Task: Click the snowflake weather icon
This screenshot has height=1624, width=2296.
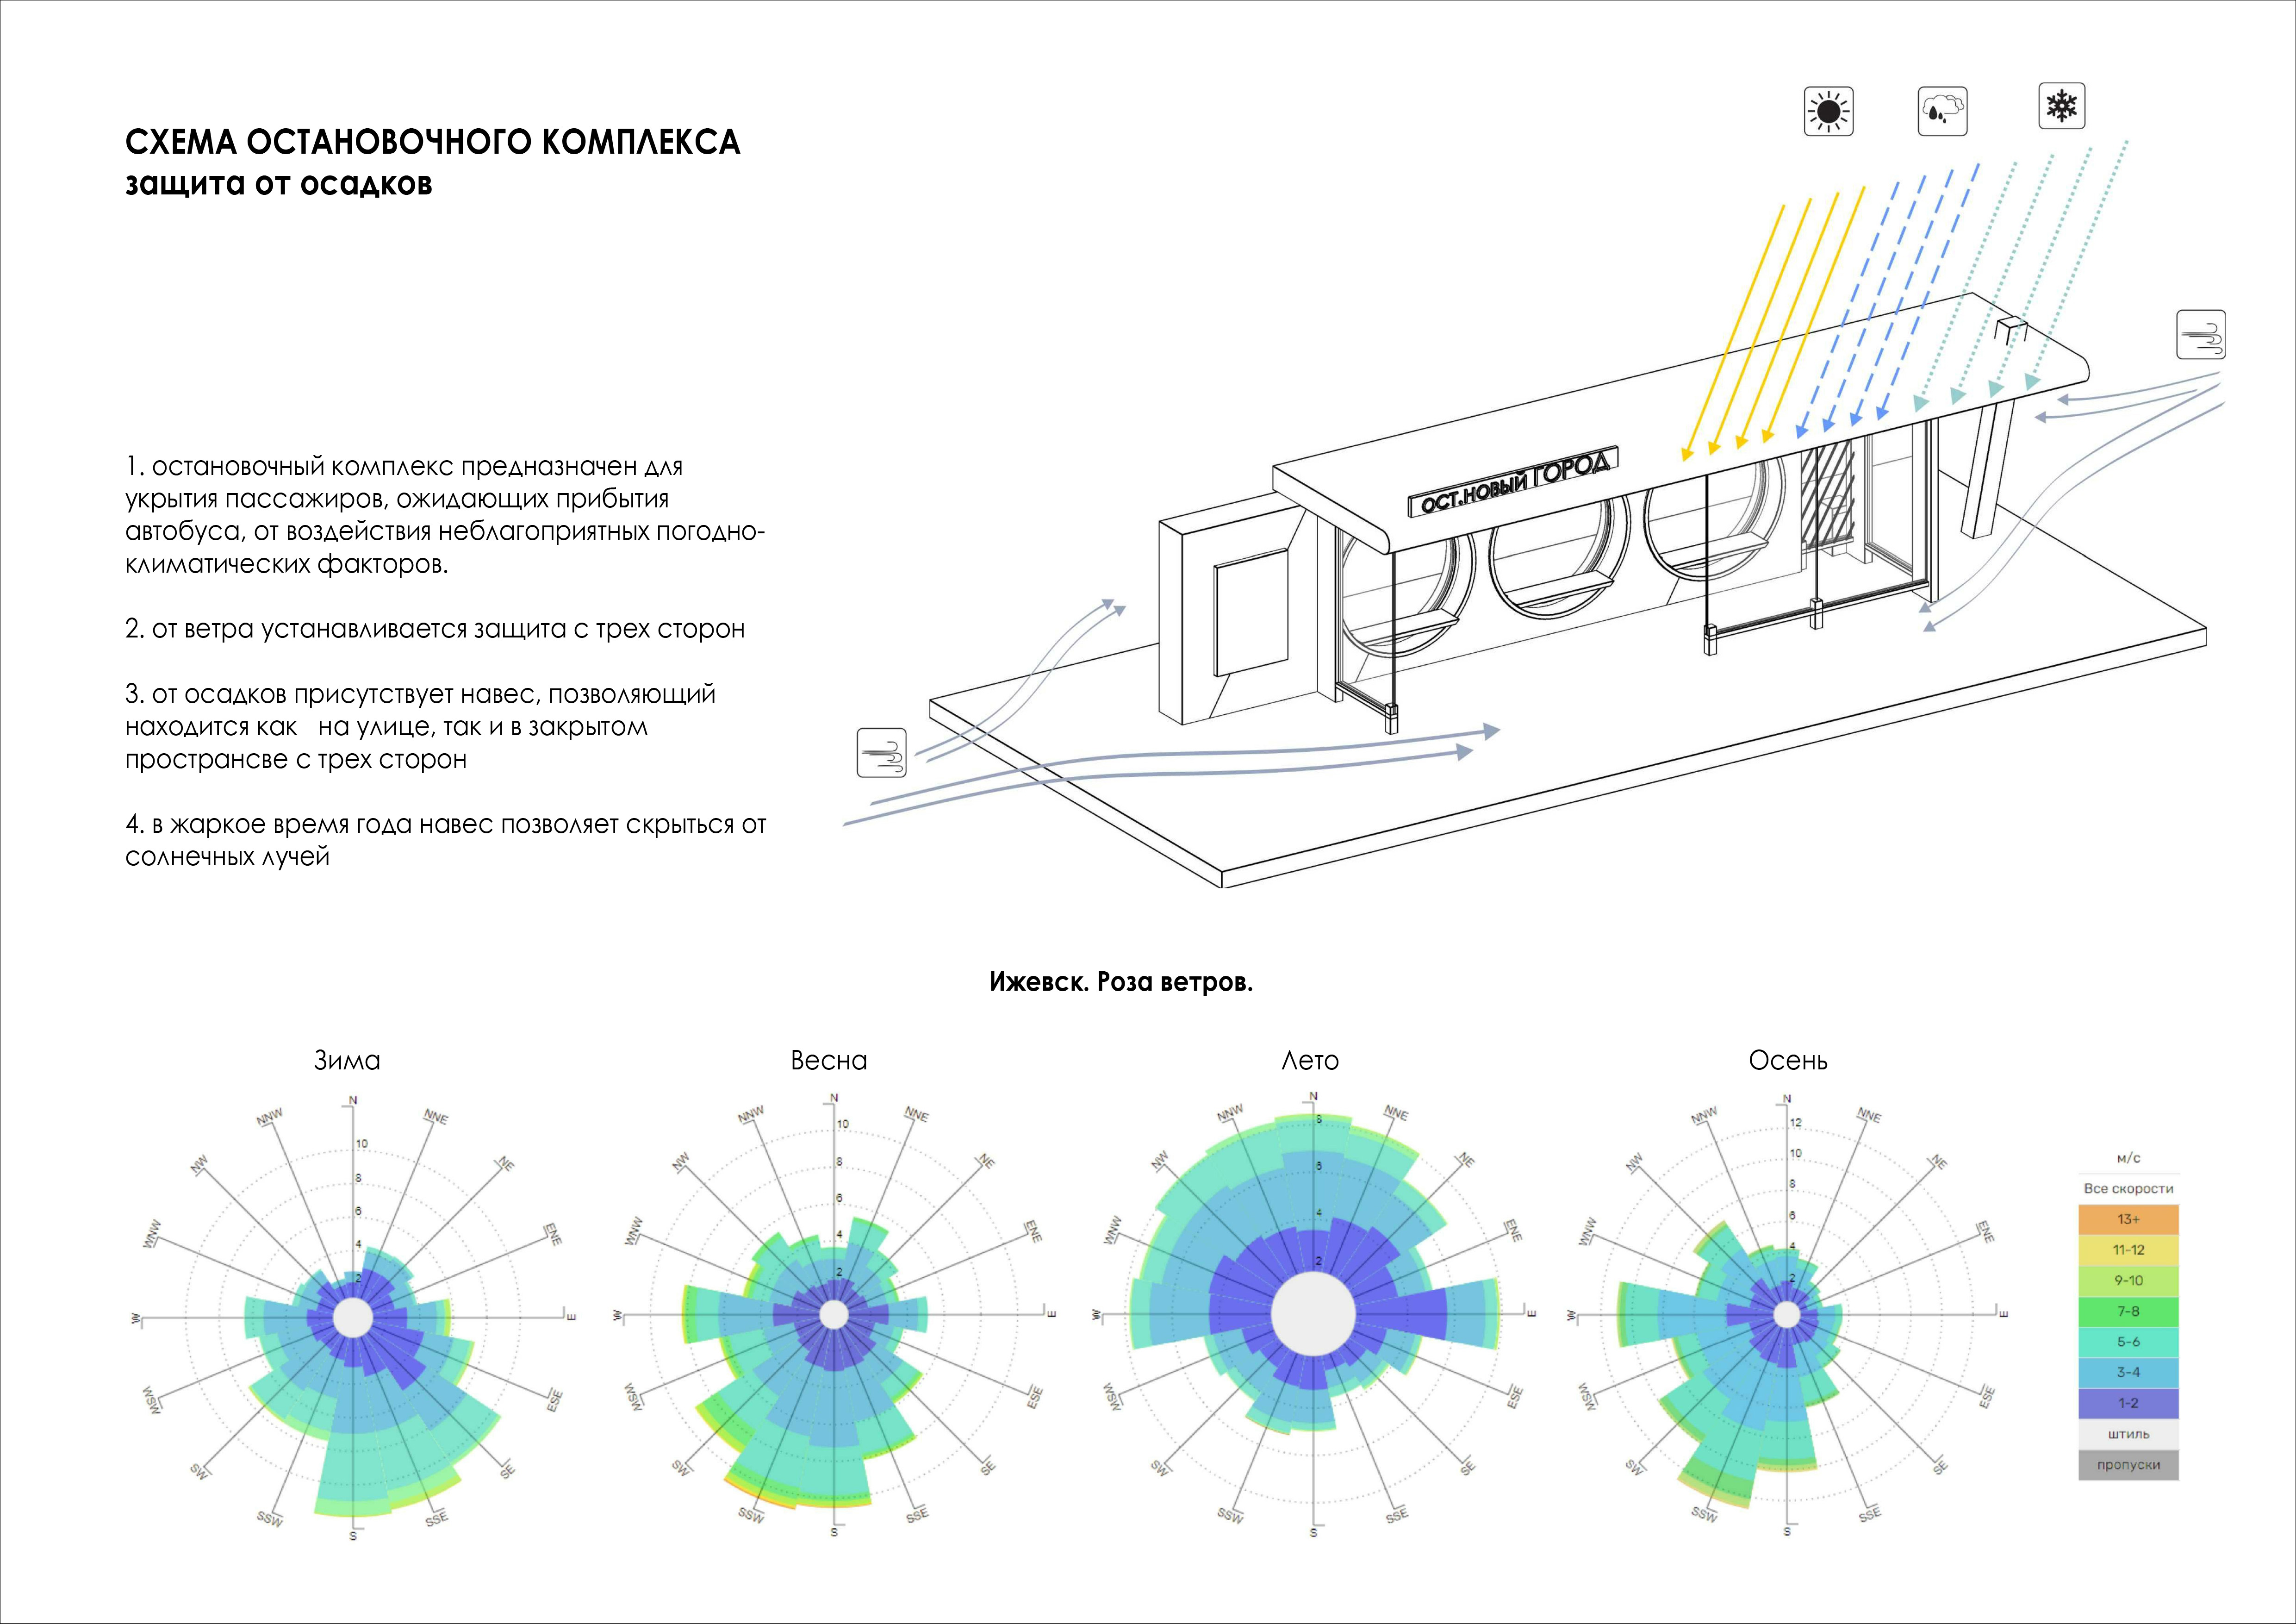Action: click(2062, 105)
